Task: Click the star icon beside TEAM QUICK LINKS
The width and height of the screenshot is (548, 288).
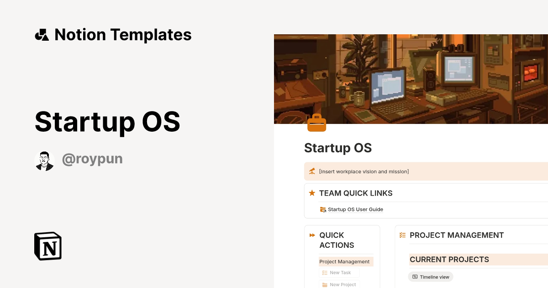Action: pos(311,193)
